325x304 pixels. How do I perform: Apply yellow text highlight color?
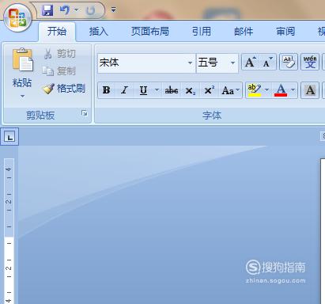pyautogui.click(x=255, y=90)
